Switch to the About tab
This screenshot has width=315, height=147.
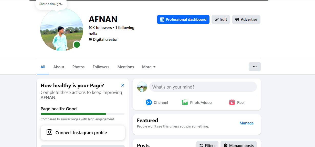tap(59, 67)
